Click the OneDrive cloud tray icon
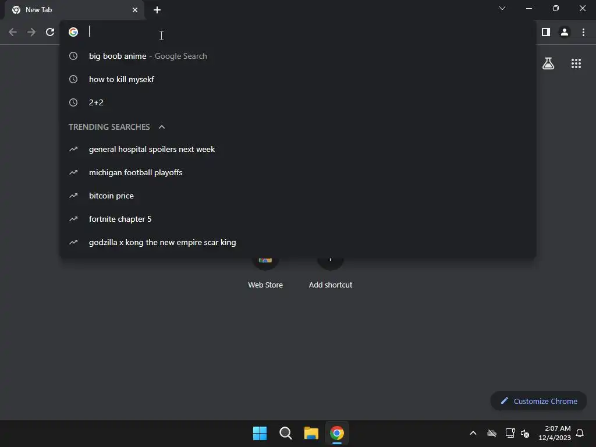Viewport: 596px width, 447px height. 492,433
